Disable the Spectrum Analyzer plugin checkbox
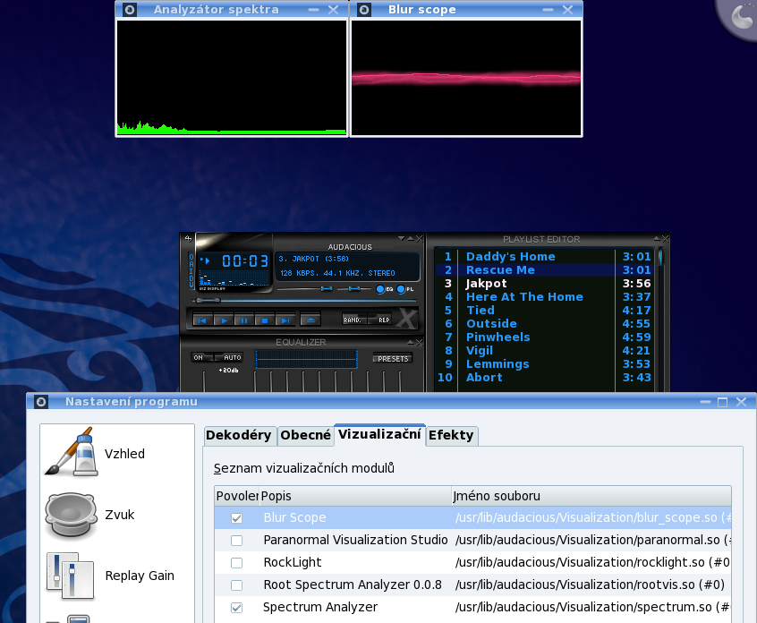 (x=236, y=608)
